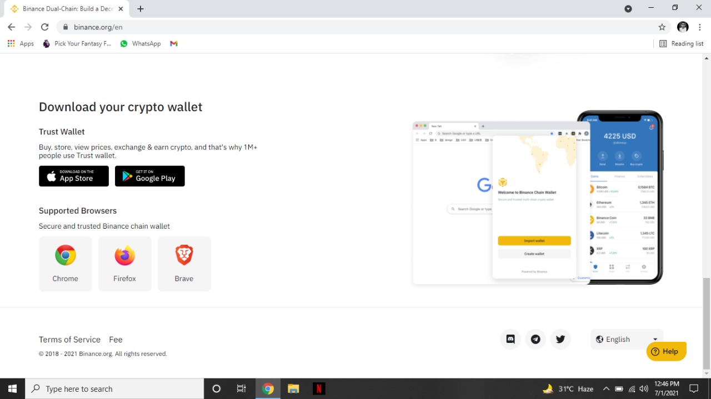Screen dimensions: 711x399
Task: Open the Fee page link
Action: tap(116, 340)
